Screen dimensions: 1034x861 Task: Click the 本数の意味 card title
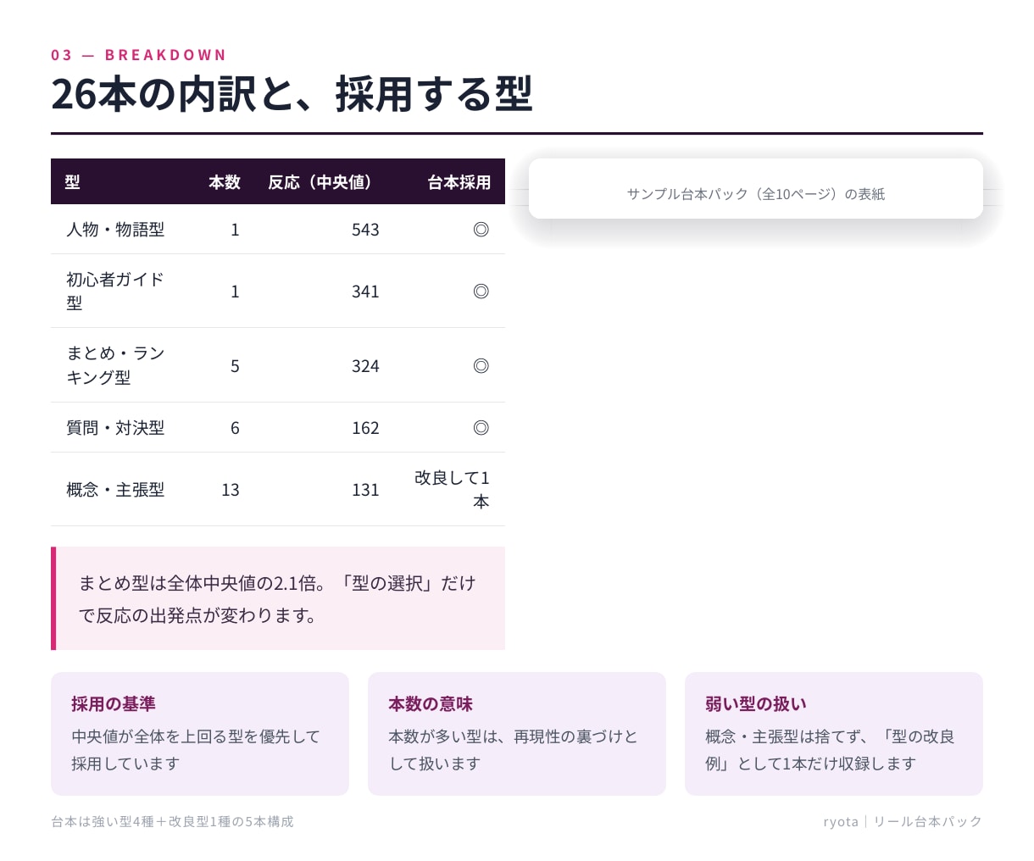pyautogui.click(x=431, y=704)
